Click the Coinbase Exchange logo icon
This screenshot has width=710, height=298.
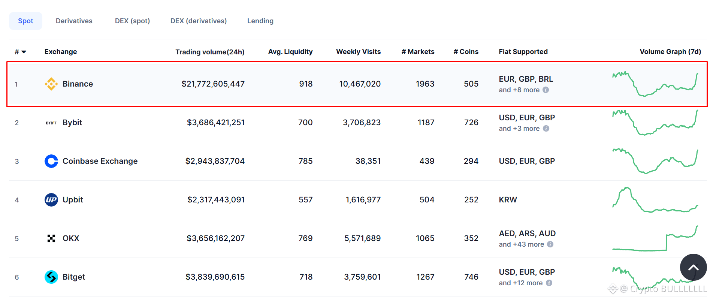point(51,161)
